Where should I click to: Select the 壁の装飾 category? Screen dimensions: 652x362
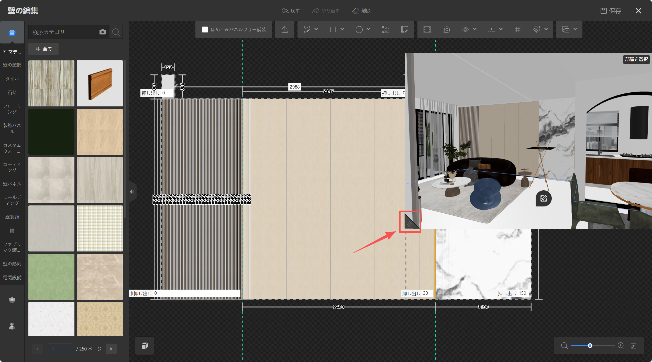12,65
